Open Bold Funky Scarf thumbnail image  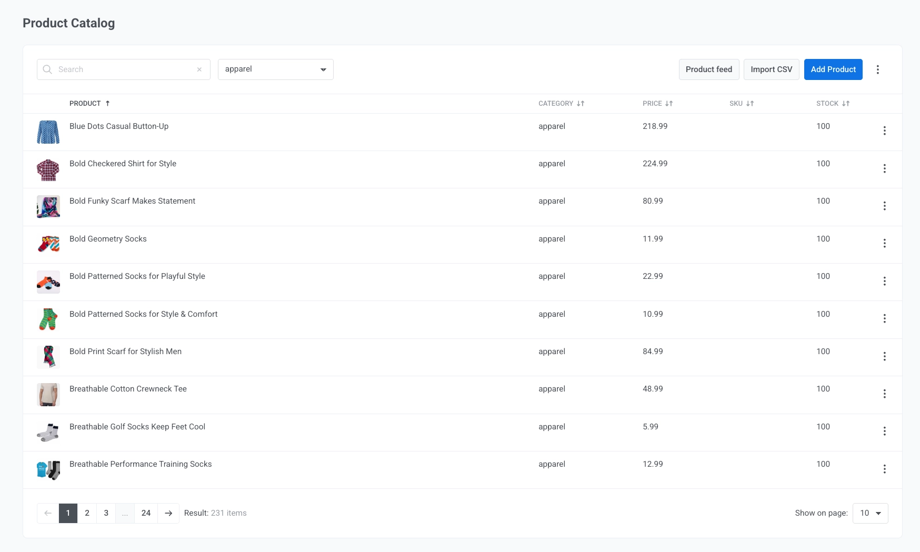point(48,207)
